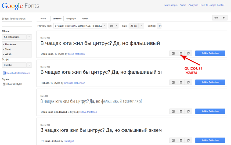Viewport: 231px width, 145px height.
Task: Open the About link
Action: click(183, 5)
